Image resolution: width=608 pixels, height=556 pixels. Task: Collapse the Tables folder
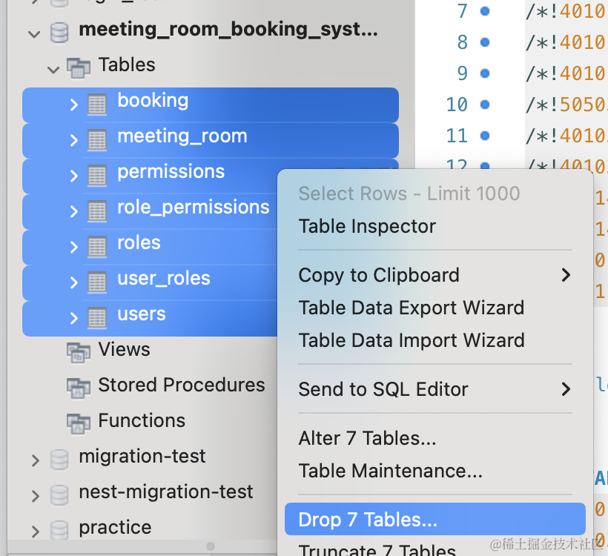pyautogui.click(x=53, y=69)
